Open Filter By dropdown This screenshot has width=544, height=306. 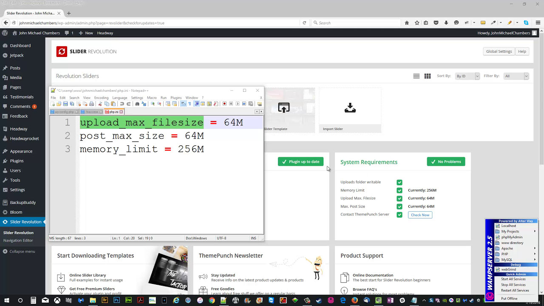(516, 76)
